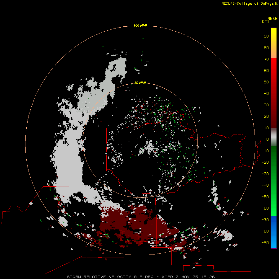Click the 10 value on the velocity scale
This screenshot has height=279, width=279.
tap(266, 128)
